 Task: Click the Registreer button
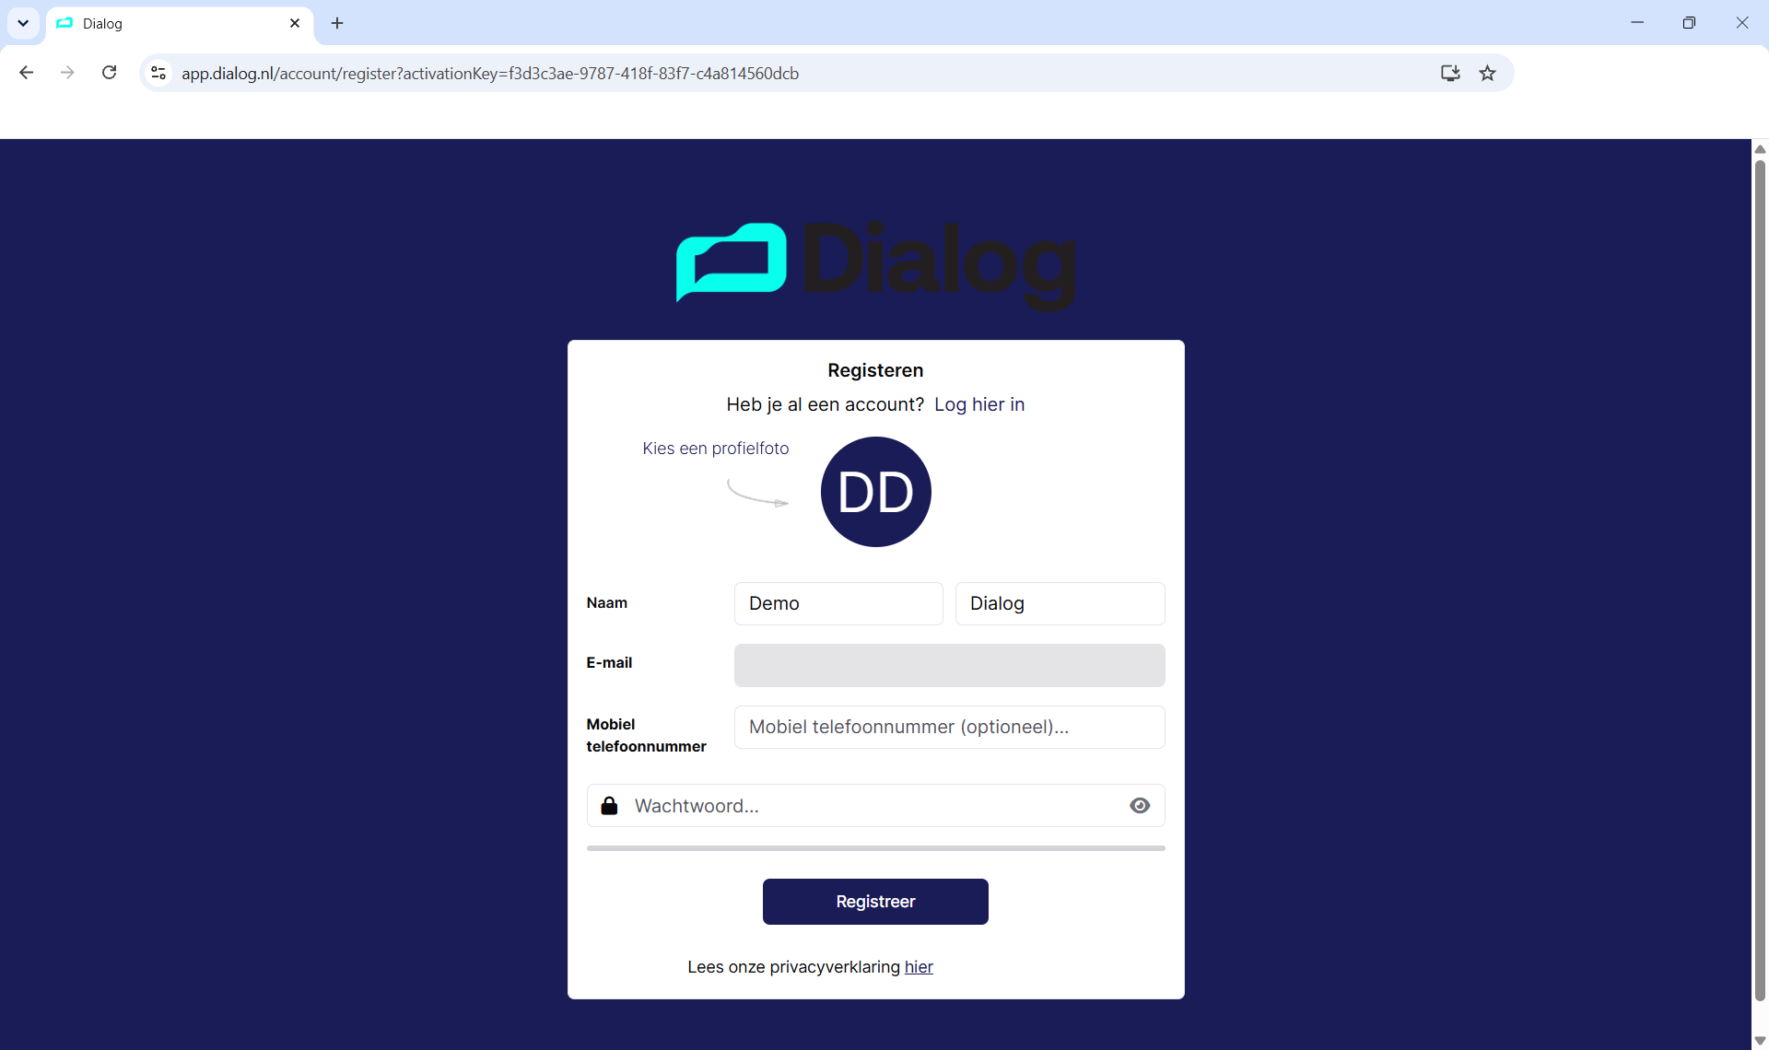[x=875, y=902]
